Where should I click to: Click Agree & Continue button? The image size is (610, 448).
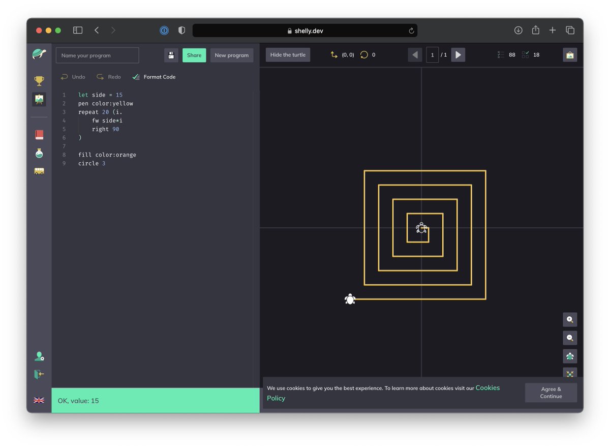pos(551,393)
